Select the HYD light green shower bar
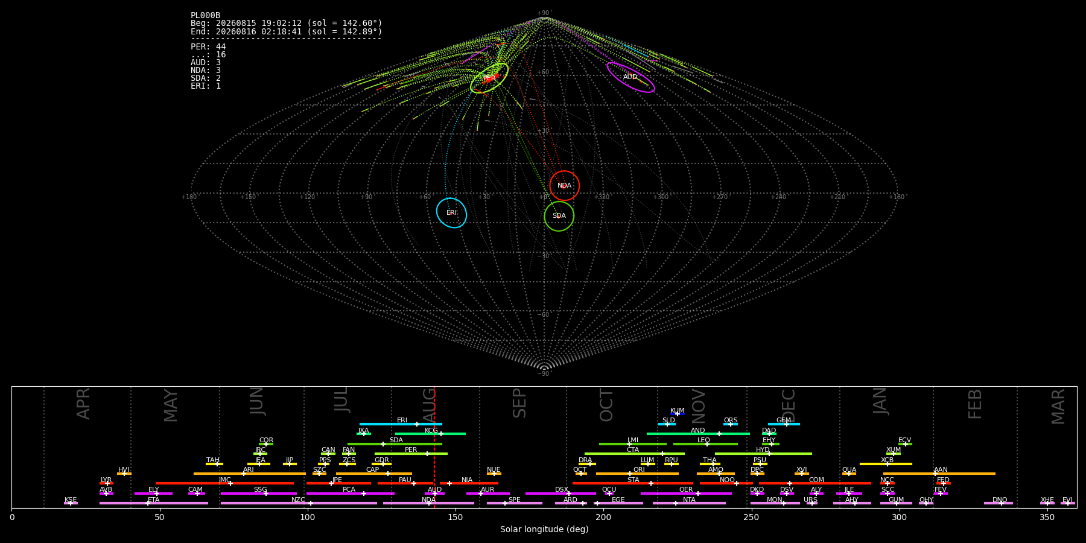 [763, 454]
